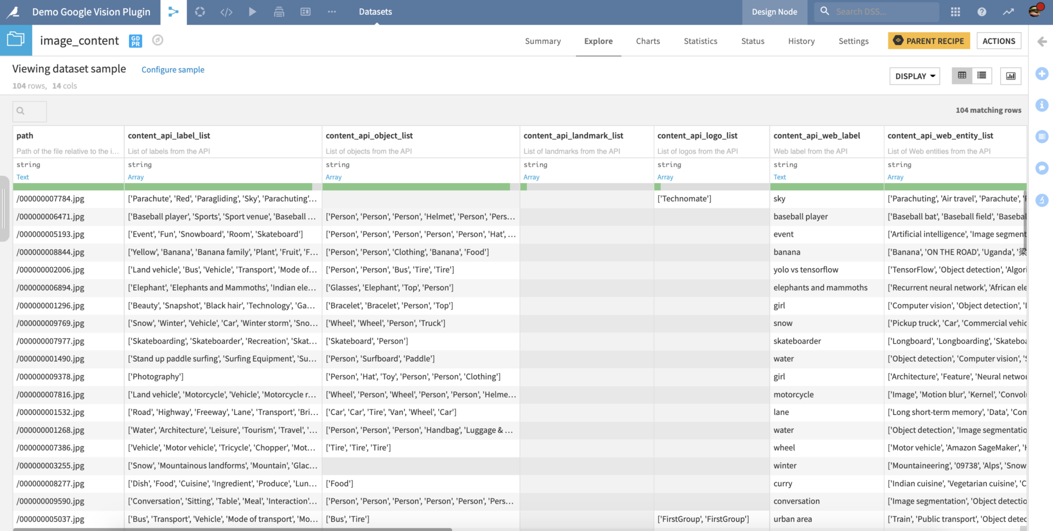Open the chart view icon near DISPLAY
This screenshot has width=1053, height=531.
click(x=1011, y=76)
